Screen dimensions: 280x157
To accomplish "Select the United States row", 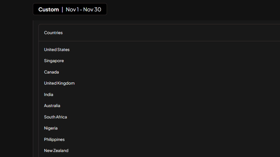I will 57,50.
